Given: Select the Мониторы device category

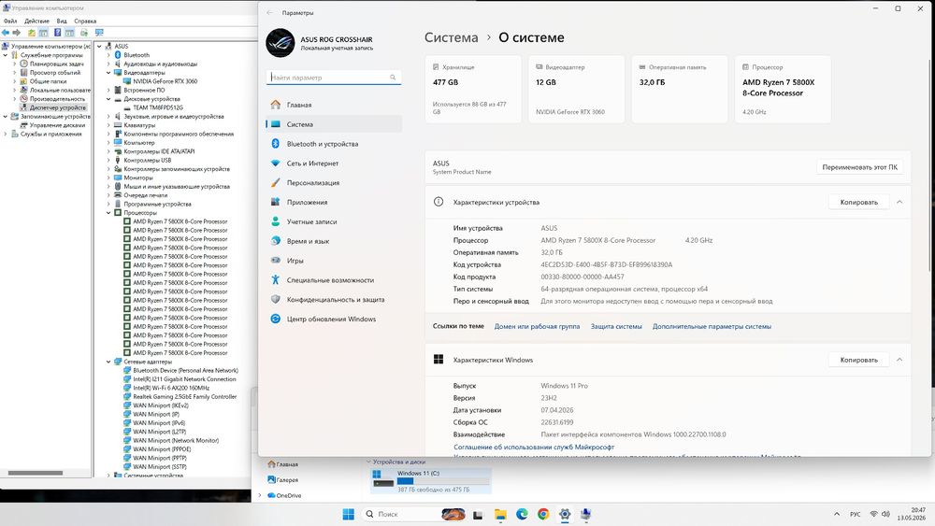Looking at the screenshot, I should point(138,178).
